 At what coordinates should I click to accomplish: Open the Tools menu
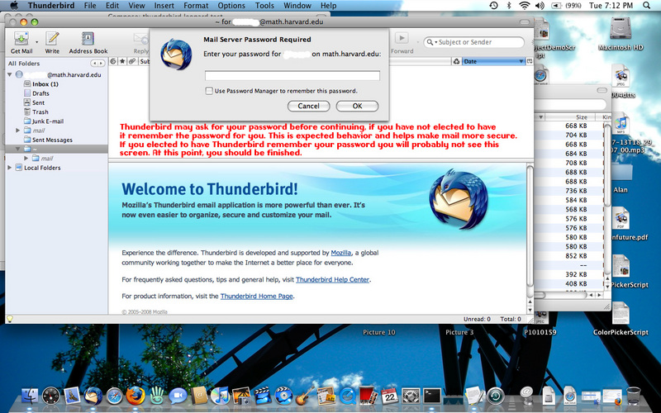[x=264, y=6]
